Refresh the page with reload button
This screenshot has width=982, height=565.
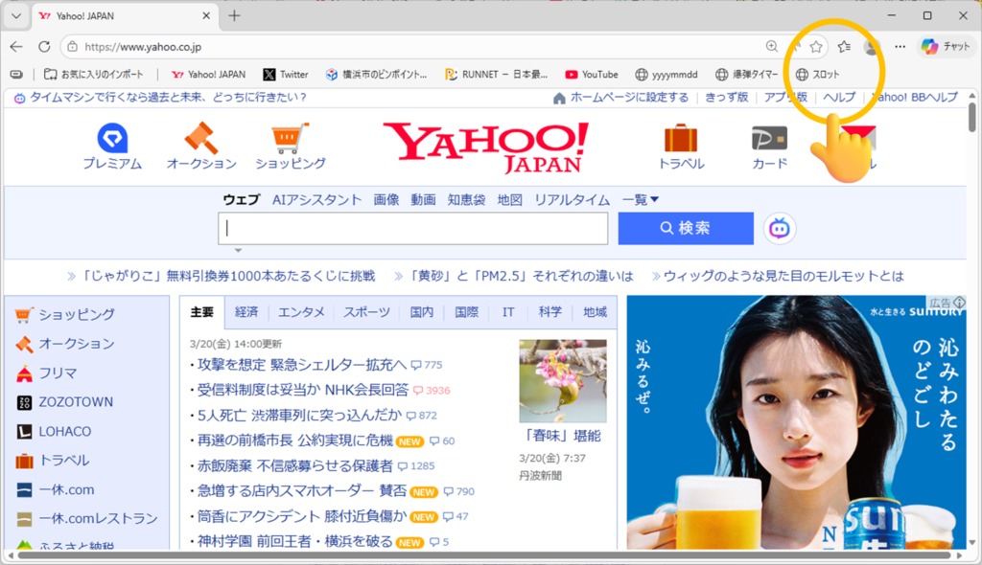44,46
